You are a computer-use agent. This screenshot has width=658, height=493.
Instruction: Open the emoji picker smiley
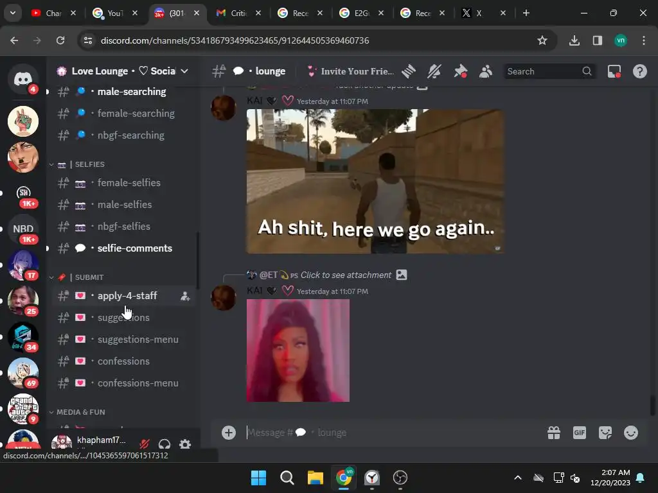[631, 433]
